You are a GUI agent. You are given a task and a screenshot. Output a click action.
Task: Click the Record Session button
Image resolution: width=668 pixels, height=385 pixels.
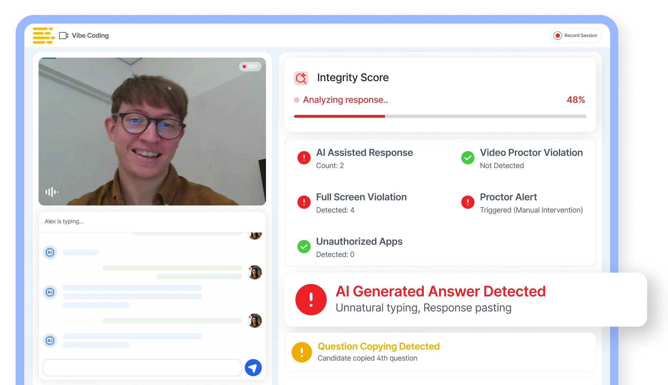coord(576,36)
